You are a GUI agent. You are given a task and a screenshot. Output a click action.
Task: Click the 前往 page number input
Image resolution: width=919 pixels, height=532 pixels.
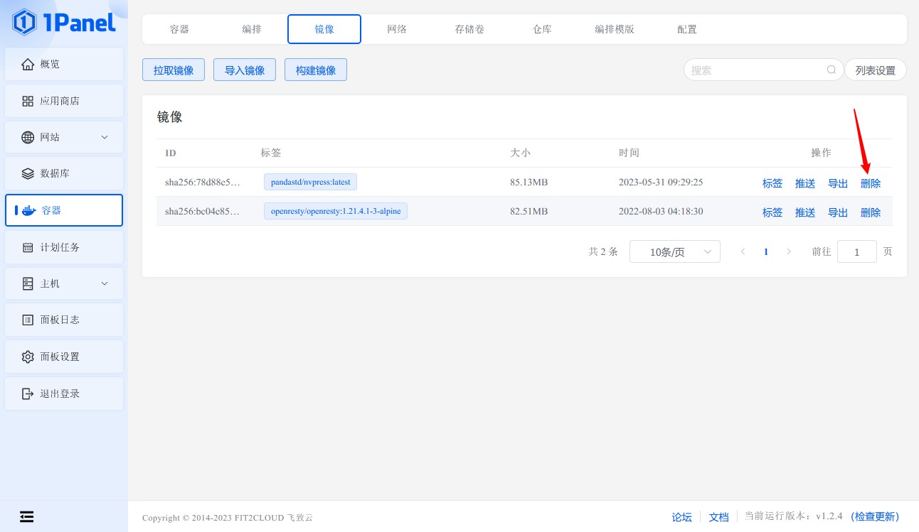pyautogui.click(x=857, y=251)
